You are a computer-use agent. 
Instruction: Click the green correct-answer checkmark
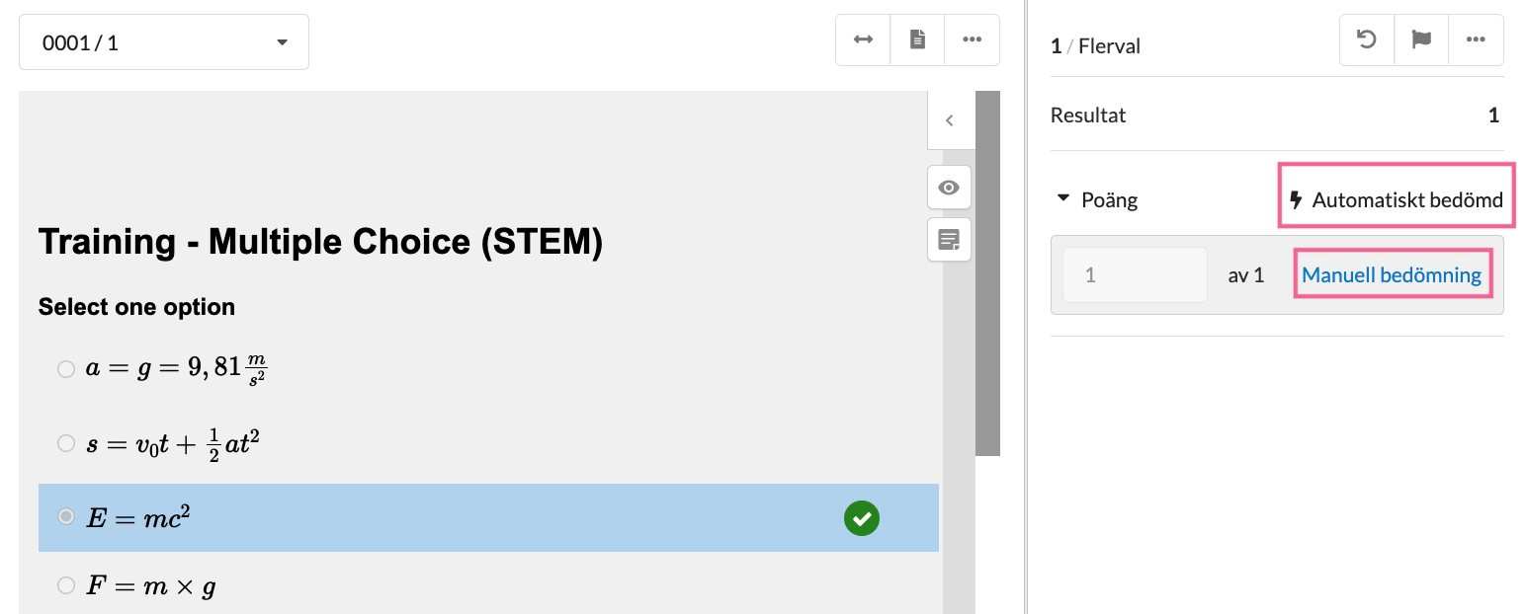862,518
